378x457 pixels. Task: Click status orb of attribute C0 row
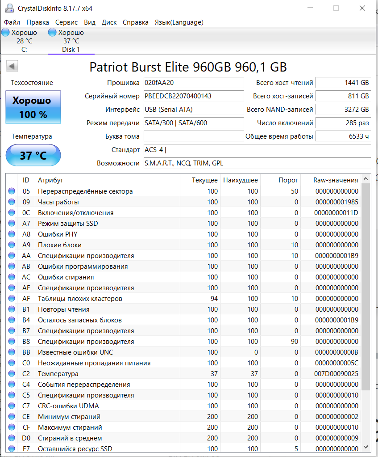12,363
